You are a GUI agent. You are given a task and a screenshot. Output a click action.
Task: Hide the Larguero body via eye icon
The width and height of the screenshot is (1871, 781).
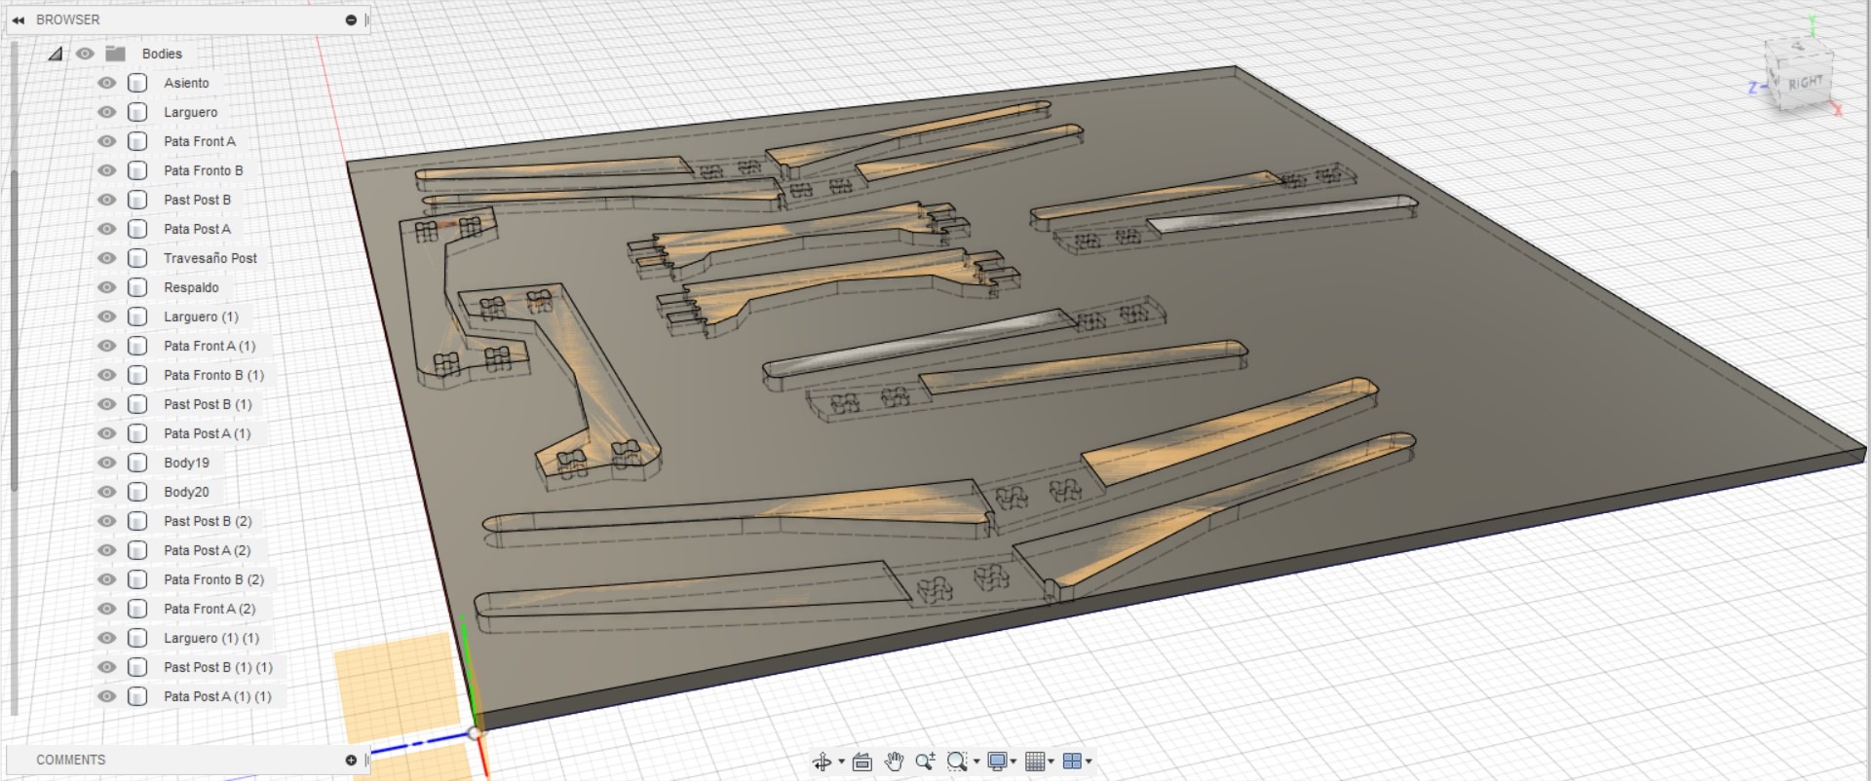[x=107, y=112]
